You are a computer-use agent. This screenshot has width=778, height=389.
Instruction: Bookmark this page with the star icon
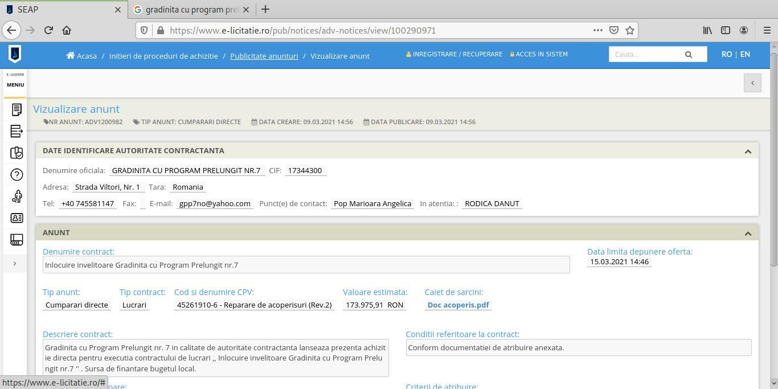[x=630, y=30]
